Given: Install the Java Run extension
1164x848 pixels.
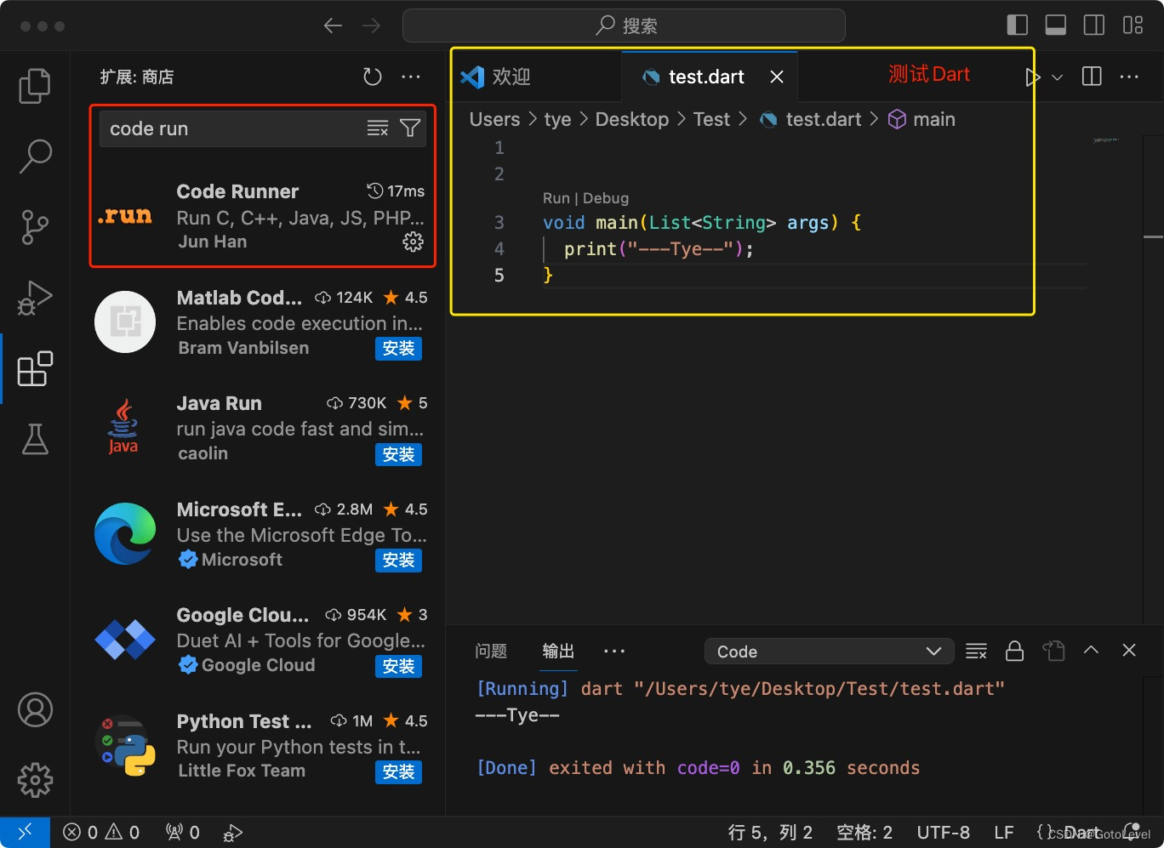Looking at the screenshot, I should point(398,455).
